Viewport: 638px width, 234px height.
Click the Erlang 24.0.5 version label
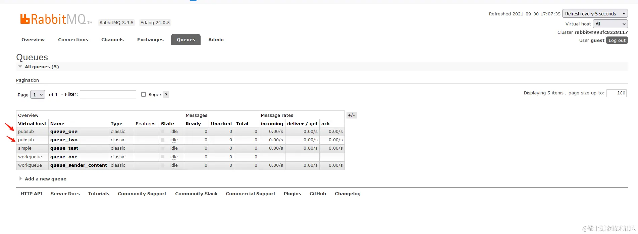point(155,22)
